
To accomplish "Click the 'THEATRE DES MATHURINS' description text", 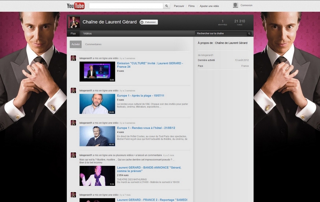I will tap(132, 180).
